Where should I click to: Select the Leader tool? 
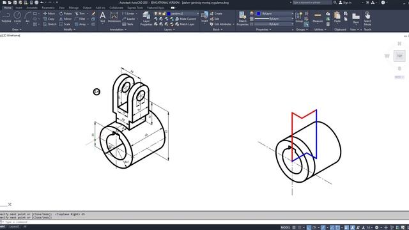point(129,19)
